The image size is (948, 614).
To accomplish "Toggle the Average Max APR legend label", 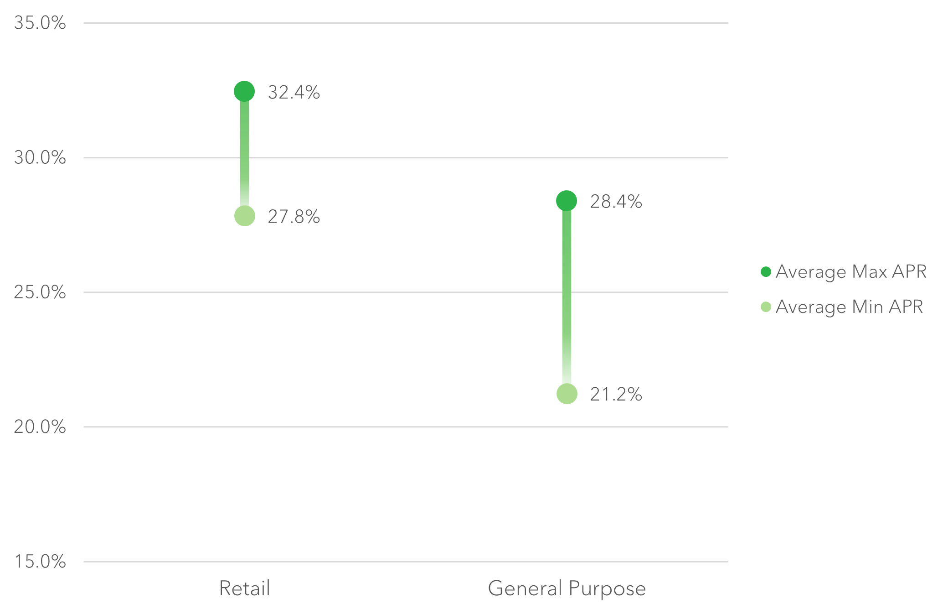I will pyautogui.click(x=851, y=272).
